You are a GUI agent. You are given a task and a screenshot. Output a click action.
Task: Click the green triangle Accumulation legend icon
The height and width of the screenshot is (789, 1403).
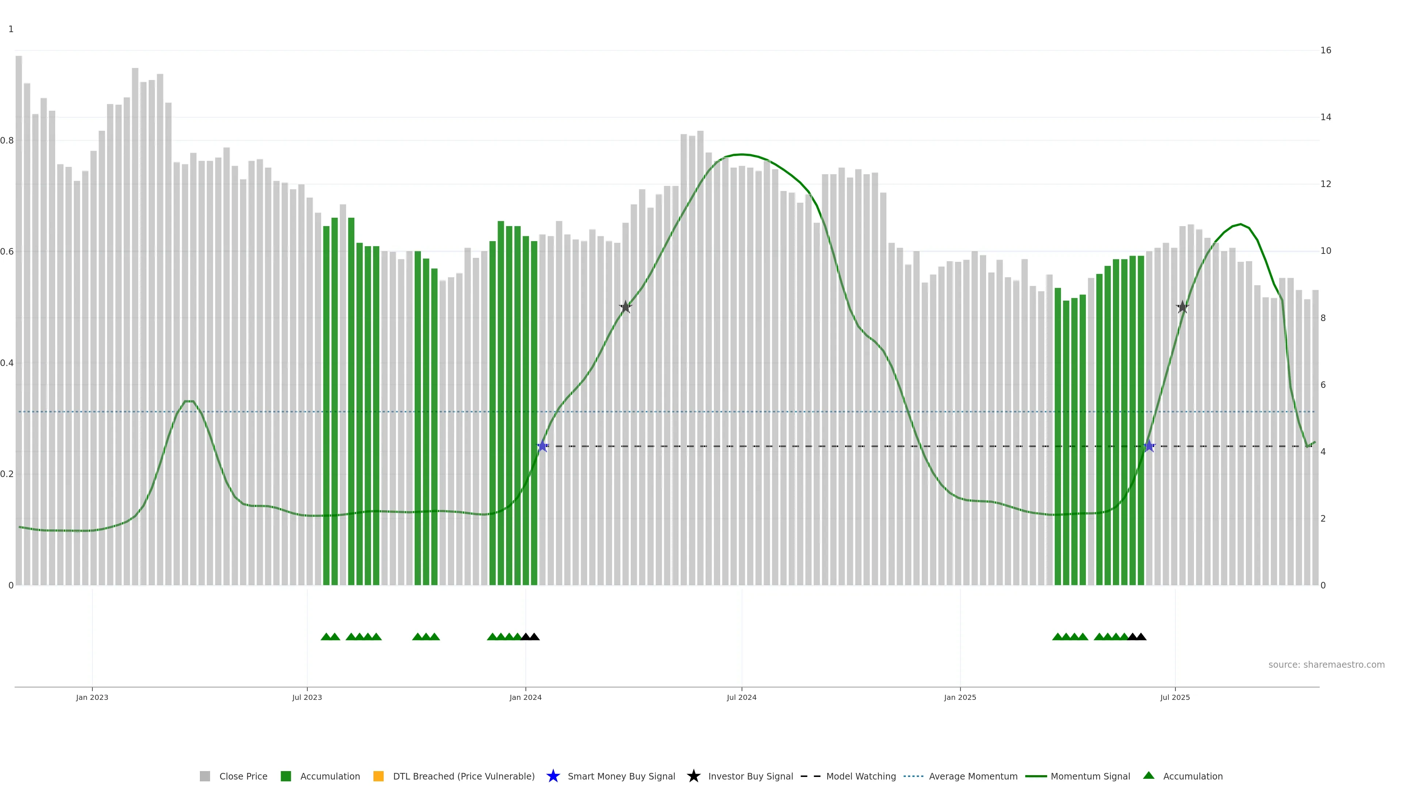(x=1149, y=775)
